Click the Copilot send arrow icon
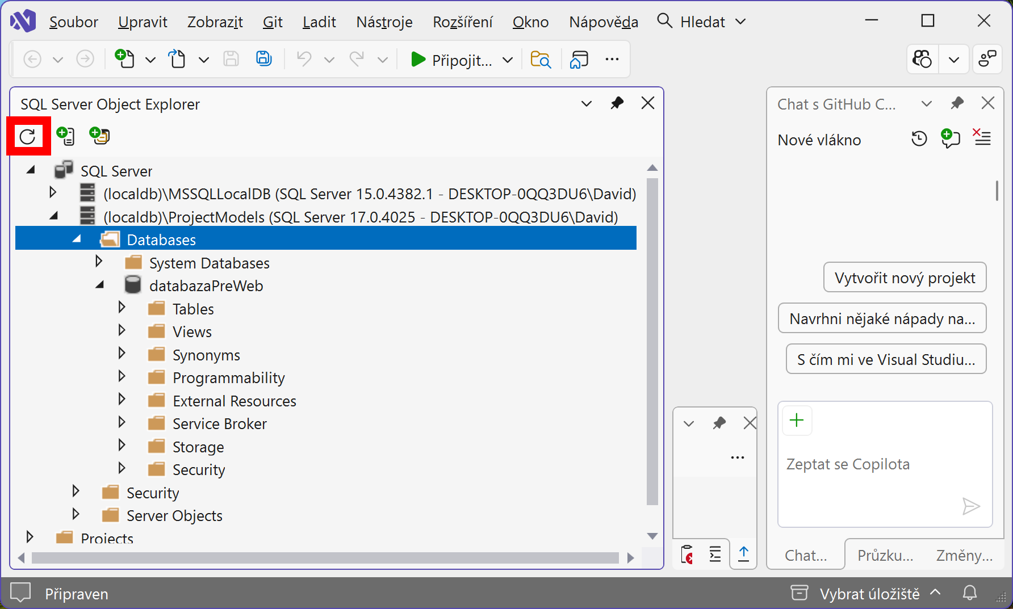Image resolution: width=1013 pixels, height=609 pixels. point(971,506)
